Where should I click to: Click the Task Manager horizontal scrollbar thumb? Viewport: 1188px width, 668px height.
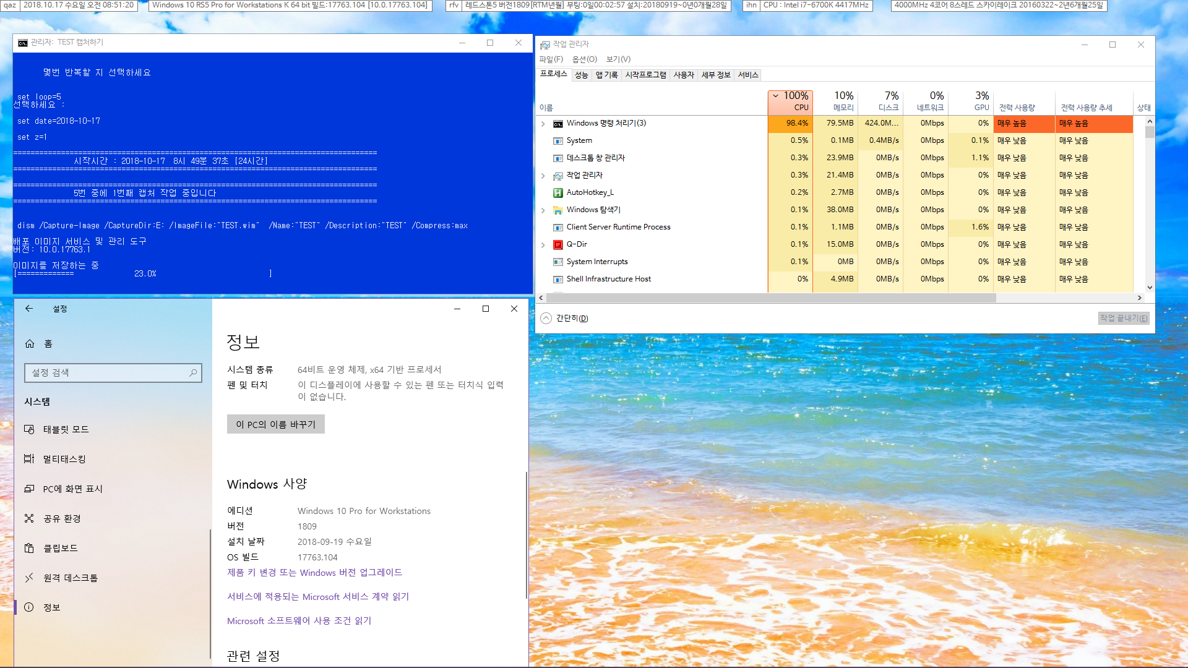[771, 298]
